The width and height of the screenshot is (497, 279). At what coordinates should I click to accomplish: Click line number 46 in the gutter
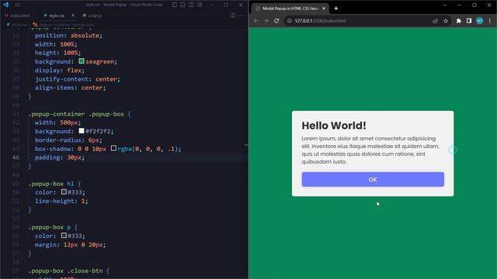tap(16, 157)
